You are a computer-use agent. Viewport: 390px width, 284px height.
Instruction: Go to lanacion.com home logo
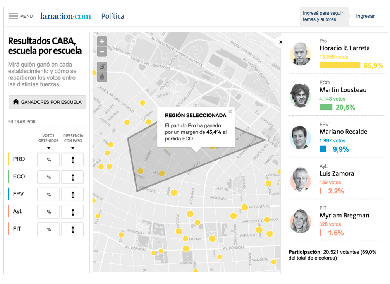(x=65, y=16)
